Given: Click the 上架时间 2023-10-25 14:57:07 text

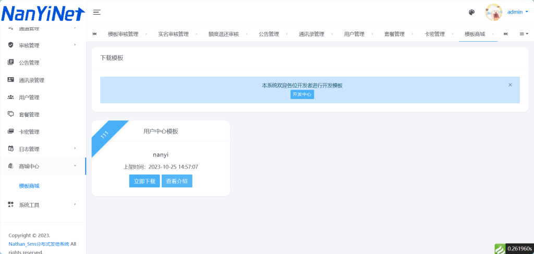Looking at the screenshot, I should coord(161,167).
